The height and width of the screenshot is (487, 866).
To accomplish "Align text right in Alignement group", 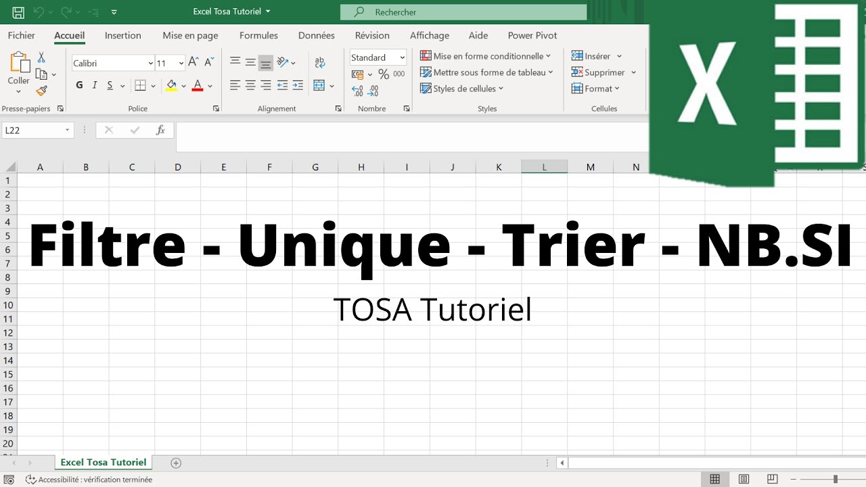I will click(x=266, y=85).
